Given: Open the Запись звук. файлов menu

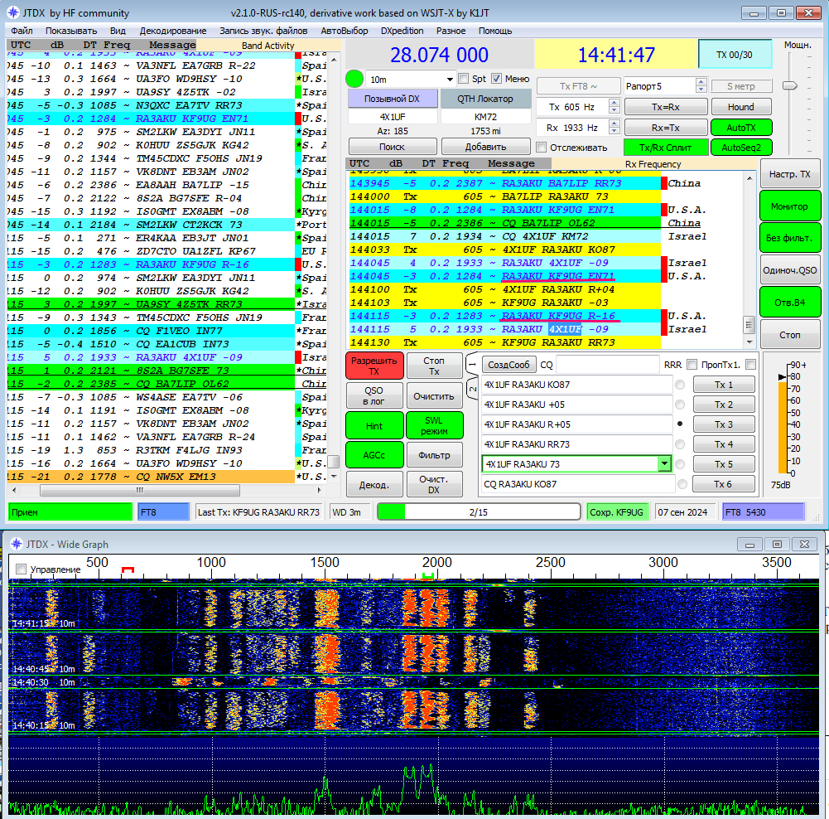Looking at the screenshot, I should click(263, 31).
